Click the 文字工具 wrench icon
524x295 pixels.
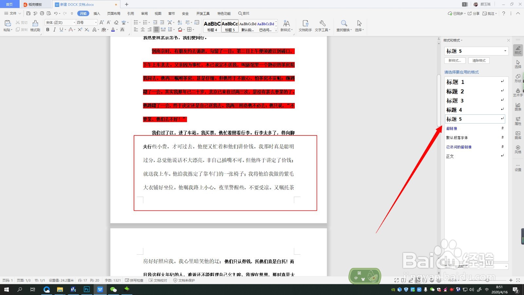pos(323,26)
